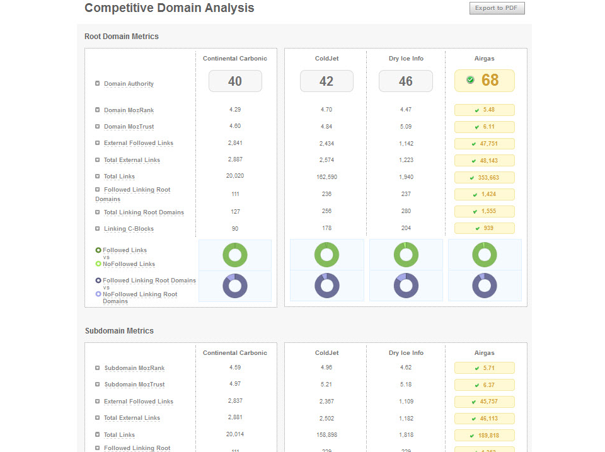
Task: Click the checkmark next to 5.71
Action: (477, 368)
